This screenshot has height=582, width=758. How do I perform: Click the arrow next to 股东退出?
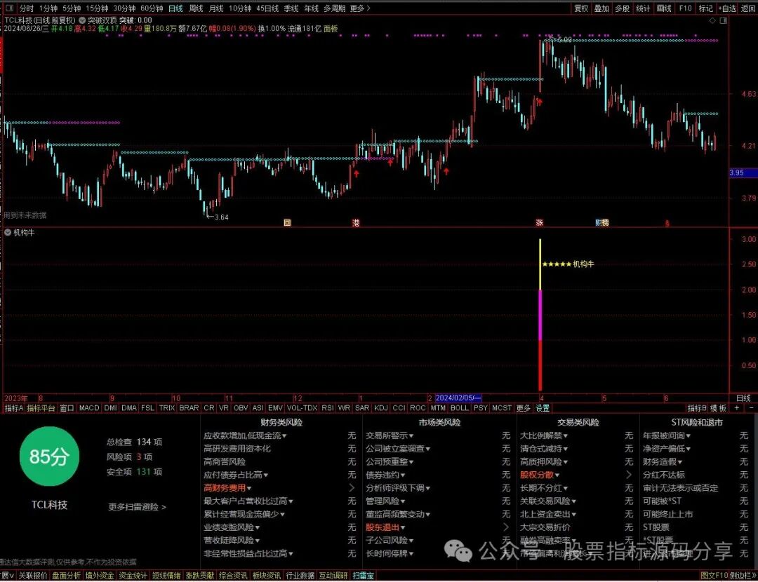505,527
